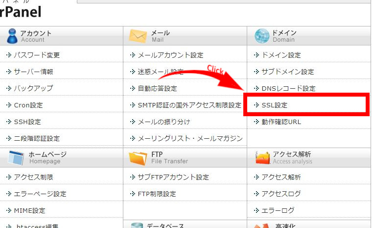Open FTP制限設定 link
The height and width of the screenshot is (228, 374).
pyautogui.click(x=157, y=194)
